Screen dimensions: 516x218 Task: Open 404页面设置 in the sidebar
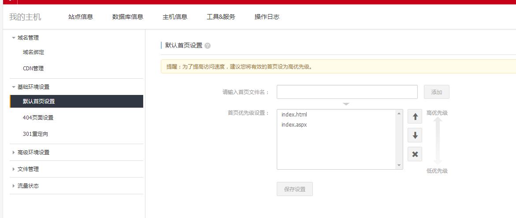tap(38, 117)
